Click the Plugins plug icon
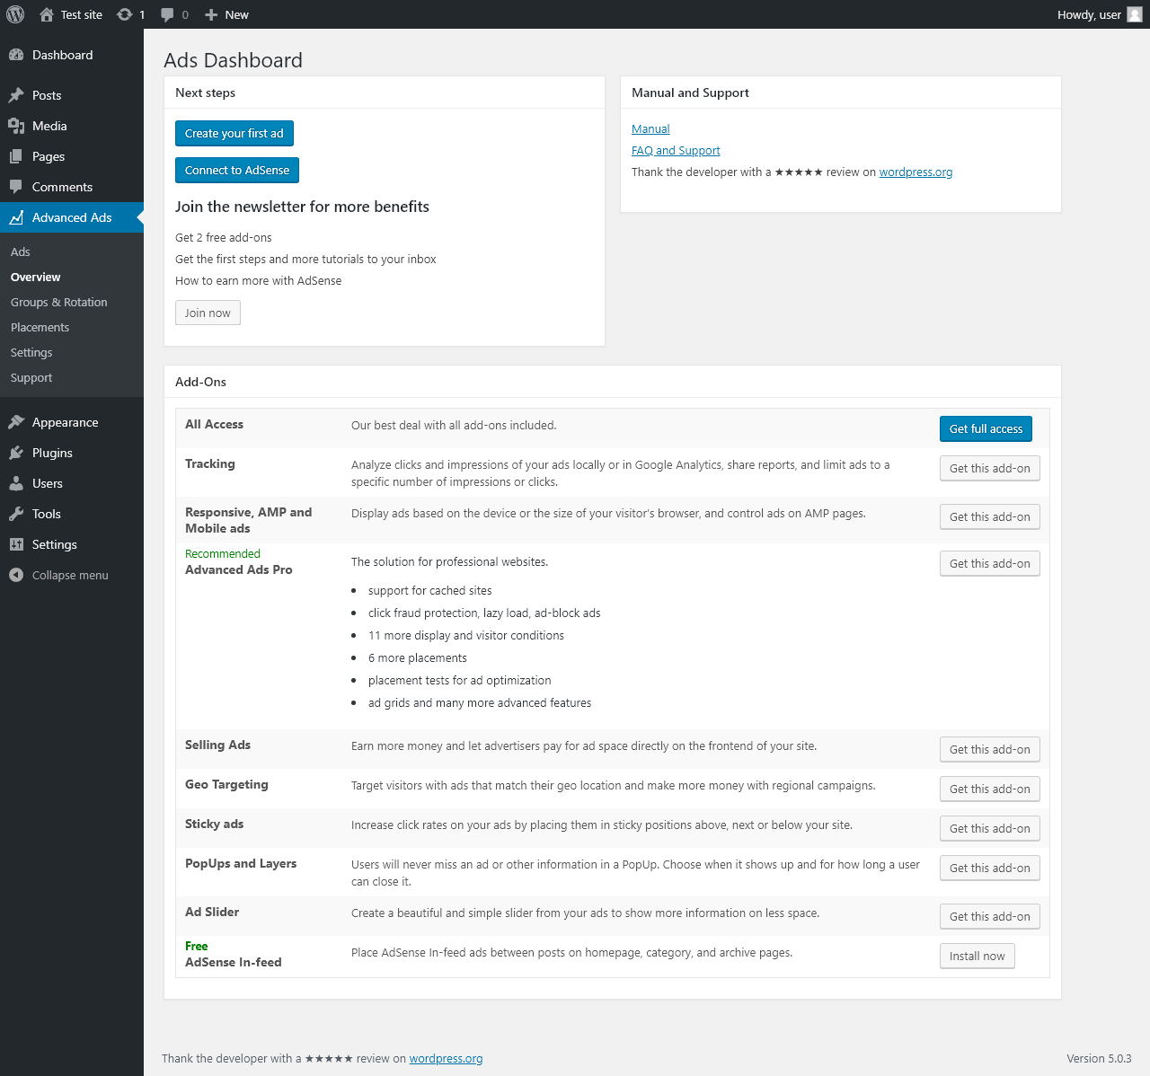 pyautogui.click(x=16, y=453)
